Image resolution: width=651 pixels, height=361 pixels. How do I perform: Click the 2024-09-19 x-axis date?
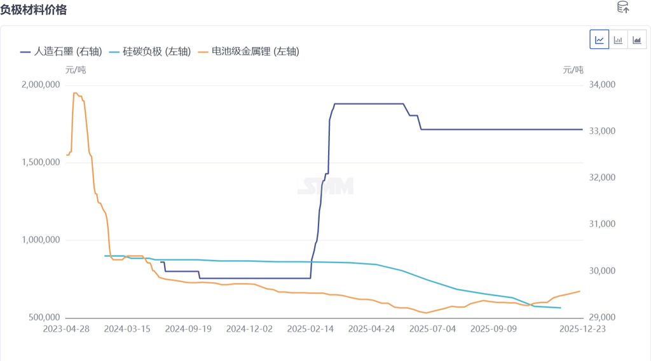point(188,329)
